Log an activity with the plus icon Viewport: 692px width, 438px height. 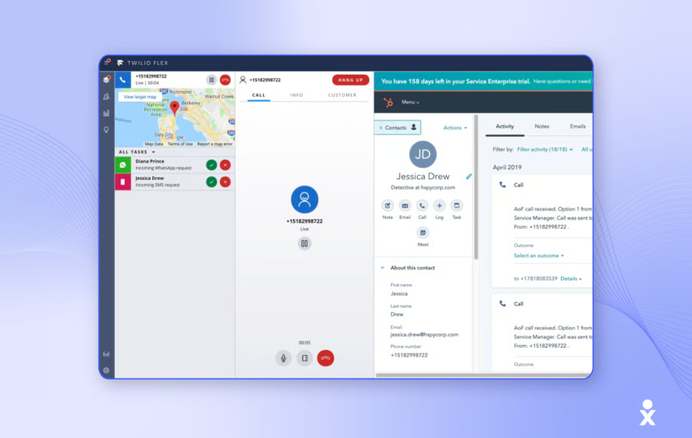click(439, 206)
